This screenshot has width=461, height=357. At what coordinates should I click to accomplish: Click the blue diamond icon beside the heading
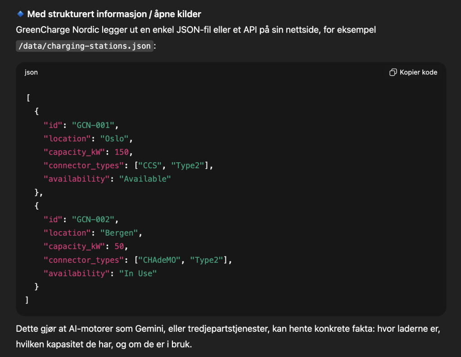point(20,14)
